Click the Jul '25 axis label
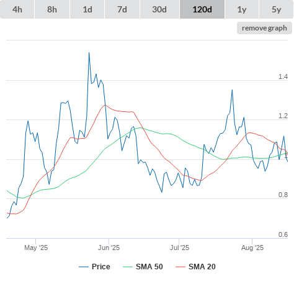The image size is (294, 283). (179, 248)
